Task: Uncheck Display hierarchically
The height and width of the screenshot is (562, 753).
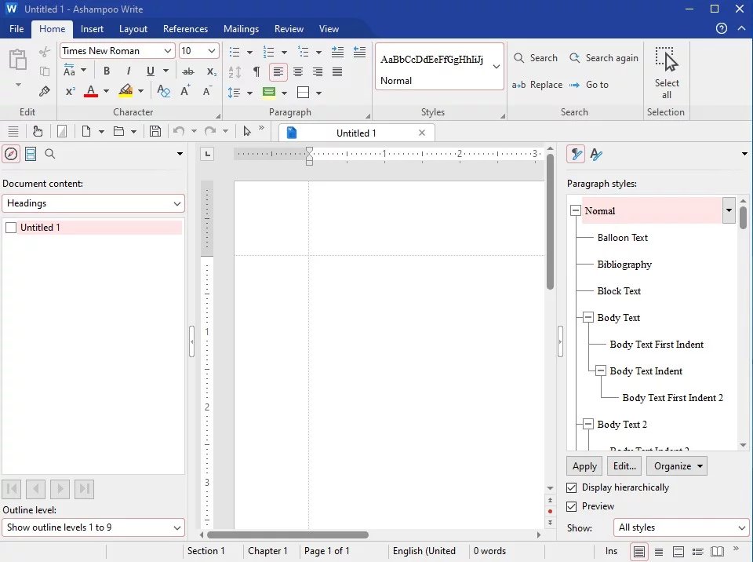Action: [572, 487]
